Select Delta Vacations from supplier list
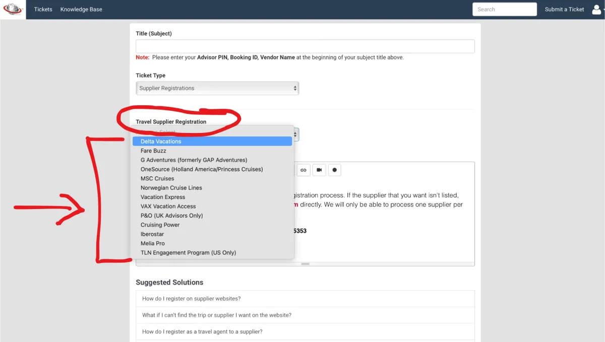The image size is (605, 342). pos(212,142)
